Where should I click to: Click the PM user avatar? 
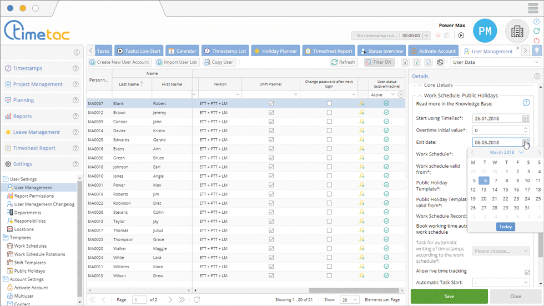coord(485,32)
